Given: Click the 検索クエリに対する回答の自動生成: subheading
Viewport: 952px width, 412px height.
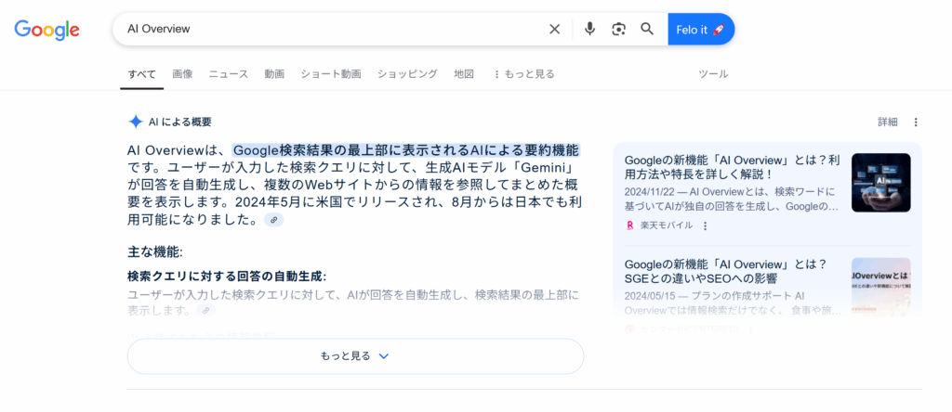Looking at the screenshot, I should [x=227, y=277].
